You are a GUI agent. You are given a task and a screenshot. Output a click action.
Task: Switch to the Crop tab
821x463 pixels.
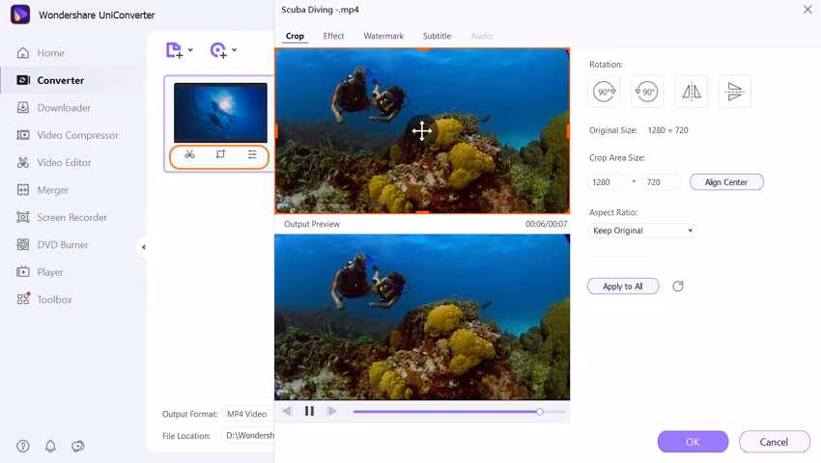click(295, 36)
